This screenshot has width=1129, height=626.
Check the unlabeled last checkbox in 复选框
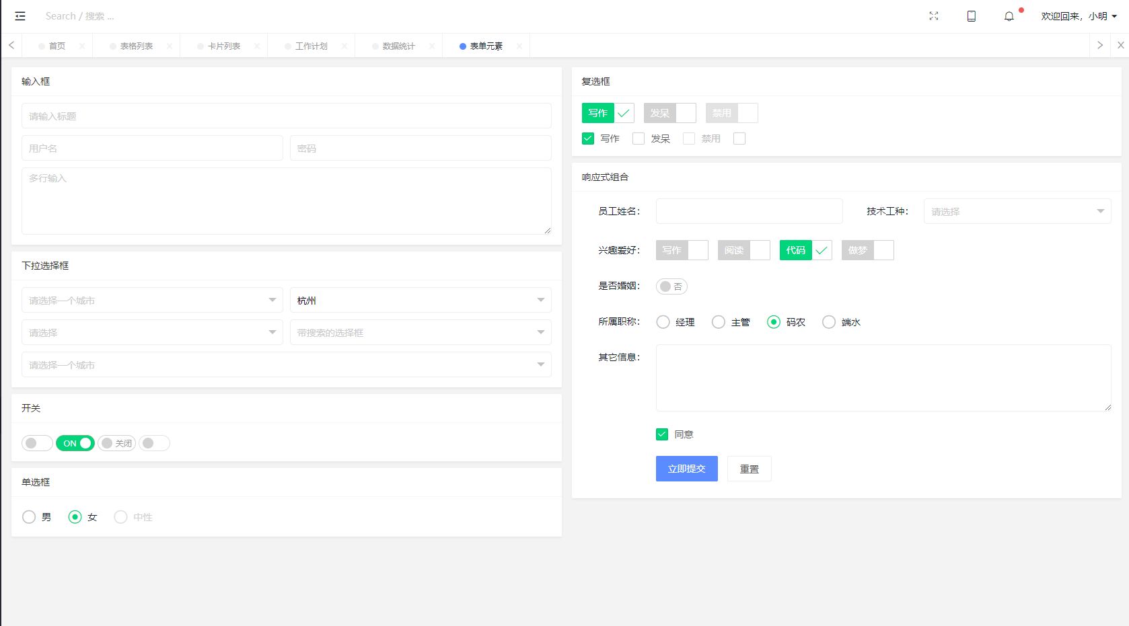coord(739,139)
